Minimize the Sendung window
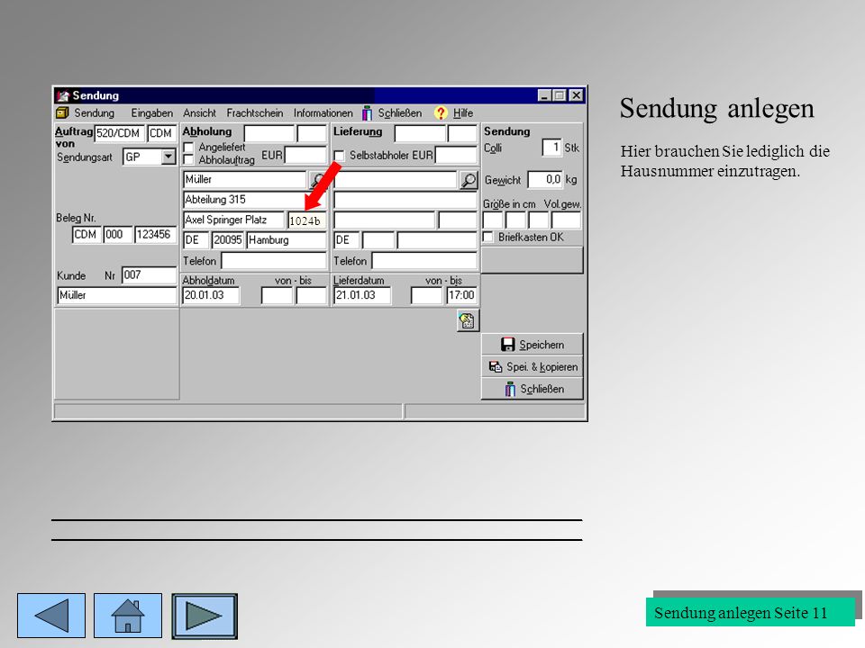Screen dimensions: 865x648 pyautogui.click(x=545, y=95)
